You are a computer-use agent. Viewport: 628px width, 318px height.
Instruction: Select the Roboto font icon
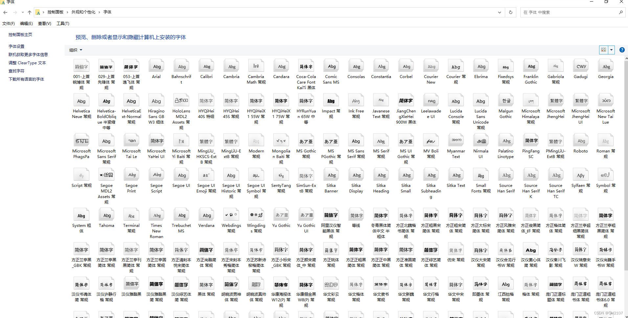(581, 141)
